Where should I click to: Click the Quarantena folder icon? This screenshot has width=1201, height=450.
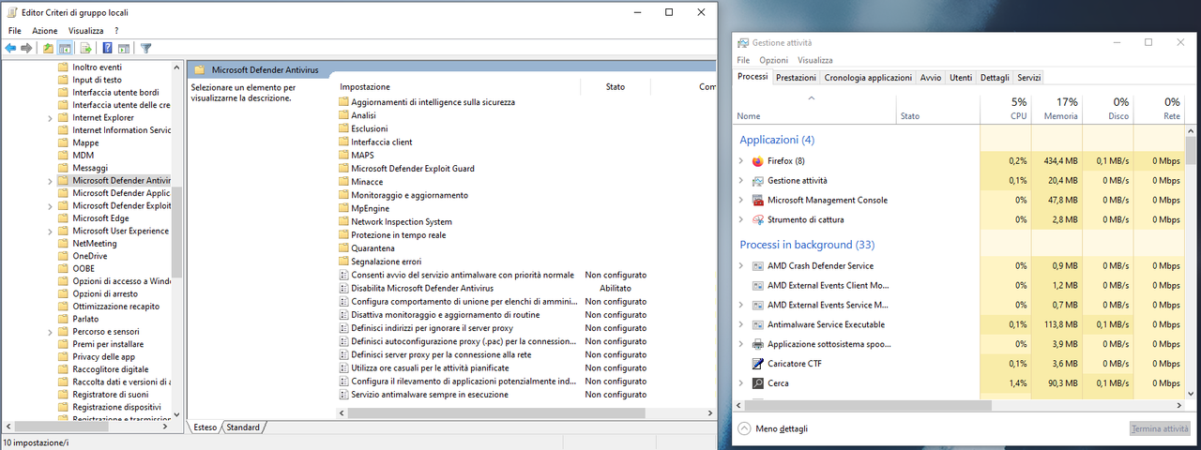343,248
